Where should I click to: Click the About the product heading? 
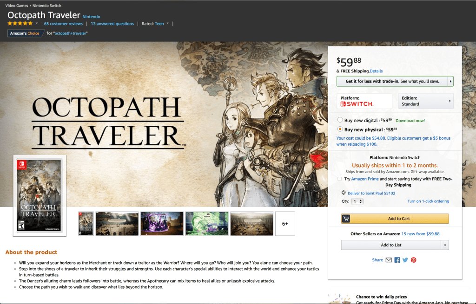click(x=31, y=252)
